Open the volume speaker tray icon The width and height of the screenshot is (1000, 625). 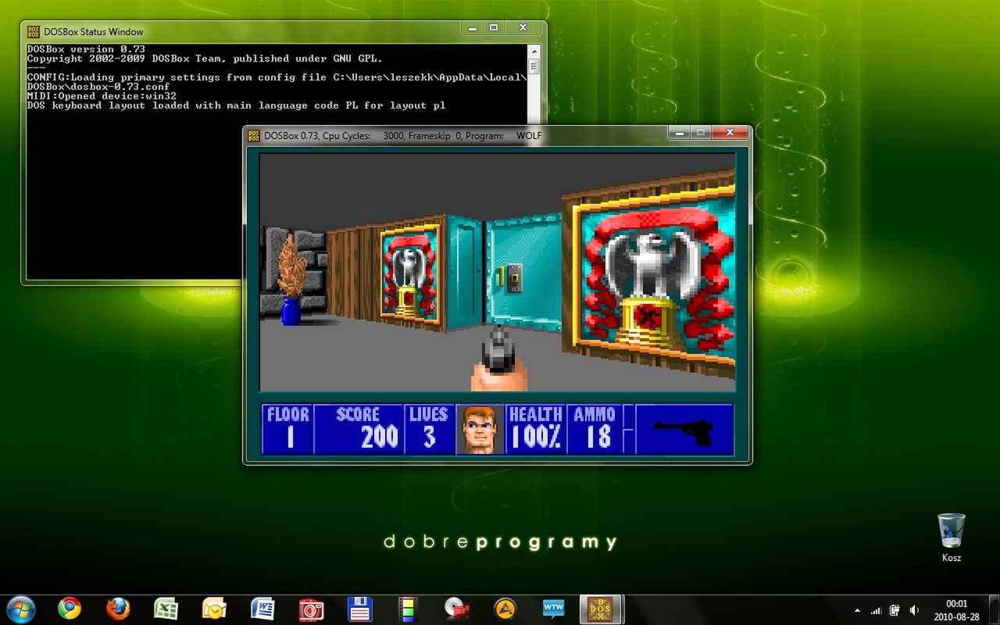[x=914, y=610]
